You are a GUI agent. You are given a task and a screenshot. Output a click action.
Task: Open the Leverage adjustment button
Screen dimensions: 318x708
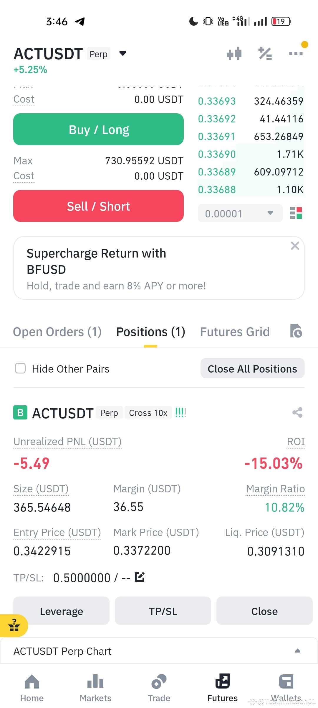tap(61, 611)
